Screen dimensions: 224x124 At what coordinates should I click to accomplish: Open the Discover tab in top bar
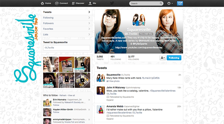coord(78,3)
